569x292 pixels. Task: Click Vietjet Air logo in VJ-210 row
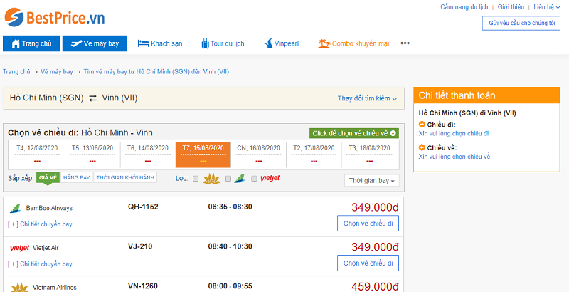[x=19, y=248]
